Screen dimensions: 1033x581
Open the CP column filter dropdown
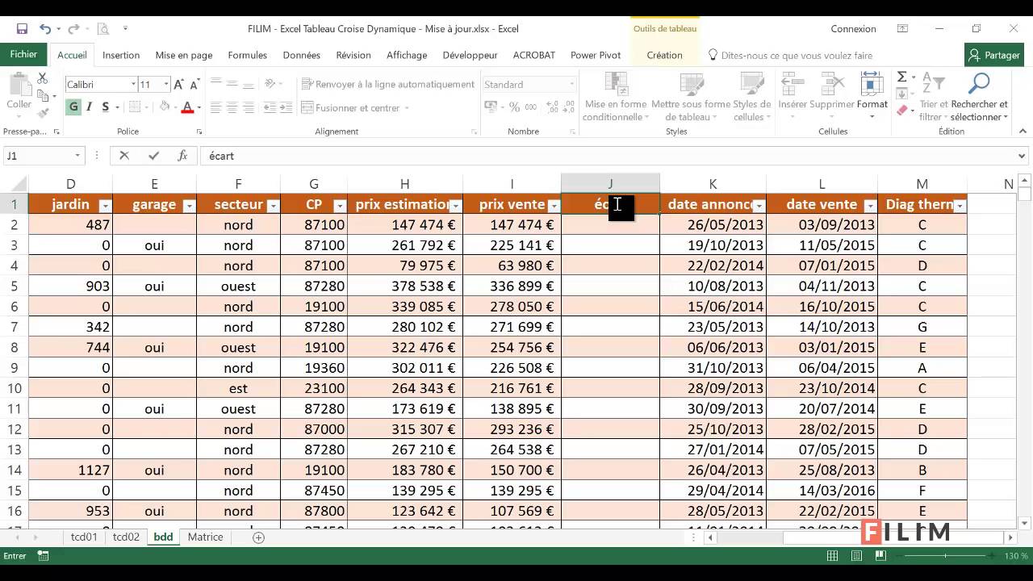tap(339, 206)
